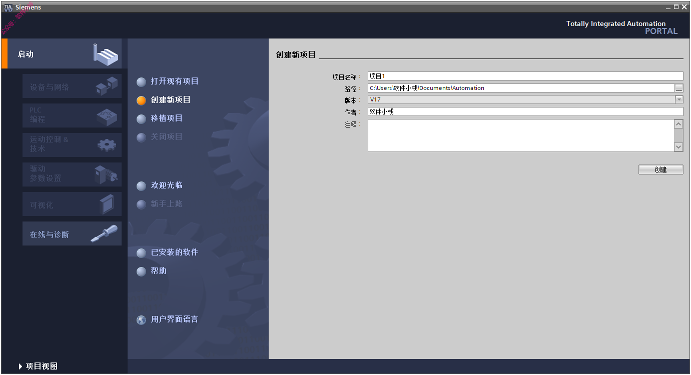
Task: Click the 驱动参数设置 motor icon
Action: (x=106, y=174)
